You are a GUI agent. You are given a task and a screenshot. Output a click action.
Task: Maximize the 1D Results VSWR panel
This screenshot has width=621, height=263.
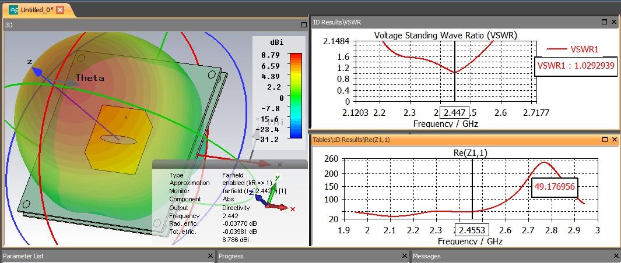point(605,22)
